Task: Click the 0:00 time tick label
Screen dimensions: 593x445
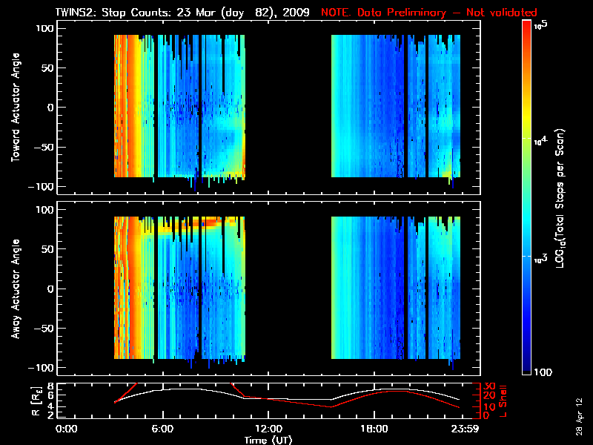Action: (x=67, y=429)
